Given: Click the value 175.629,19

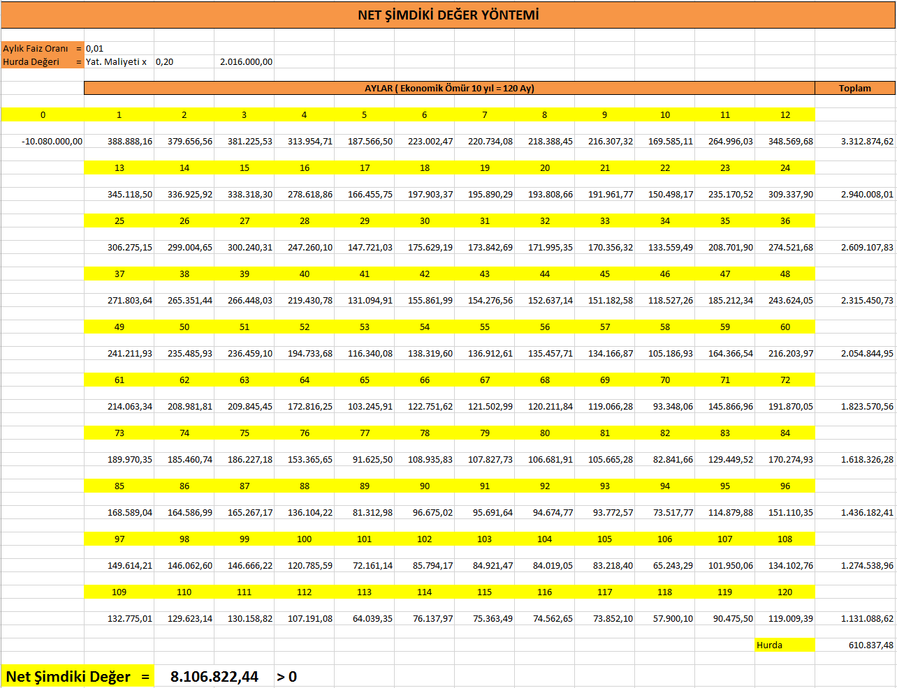Looking at the screenshot, I should pos(430,248).
